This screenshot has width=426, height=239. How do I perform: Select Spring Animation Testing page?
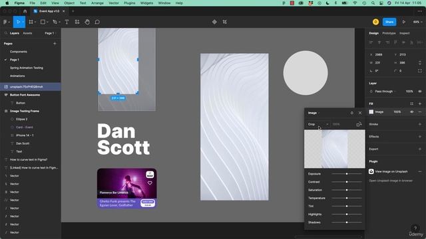[27, 68]
